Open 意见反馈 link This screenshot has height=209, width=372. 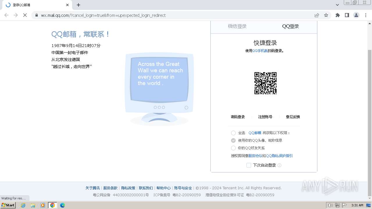pyautogui.click(x=293, y=117)
